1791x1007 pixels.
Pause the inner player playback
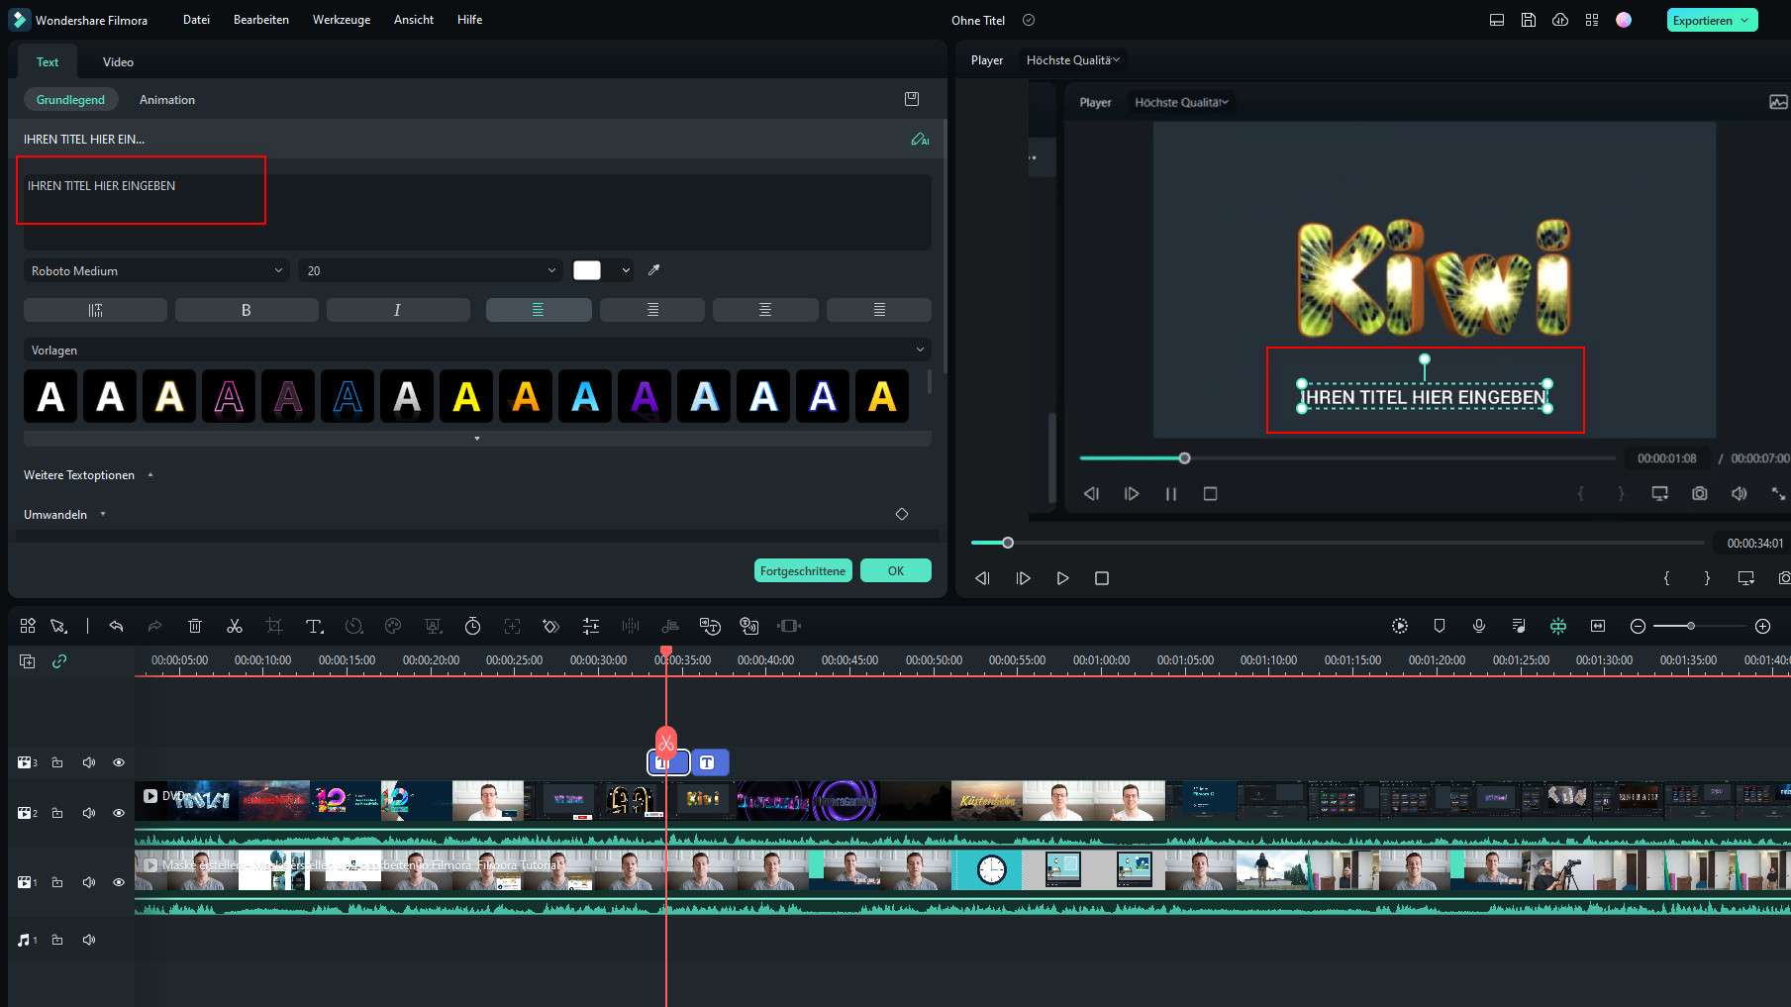(1171, 493)
